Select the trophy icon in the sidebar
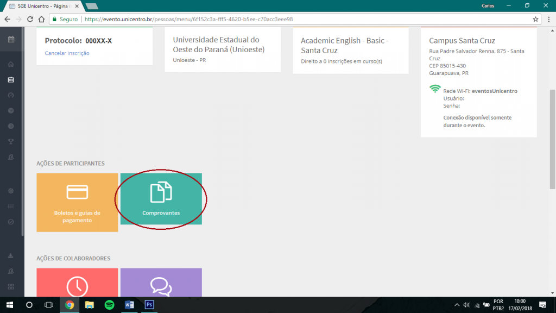The image size is (556, 313). click(x=11, y=142)
